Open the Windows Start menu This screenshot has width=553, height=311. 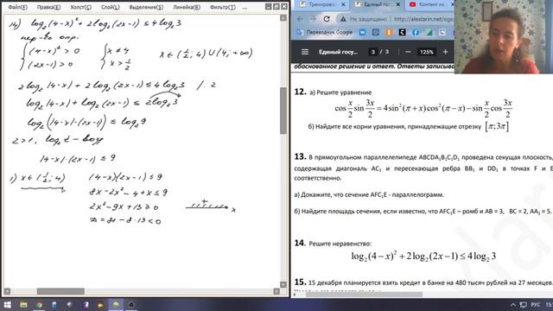(x=7, y=305)
